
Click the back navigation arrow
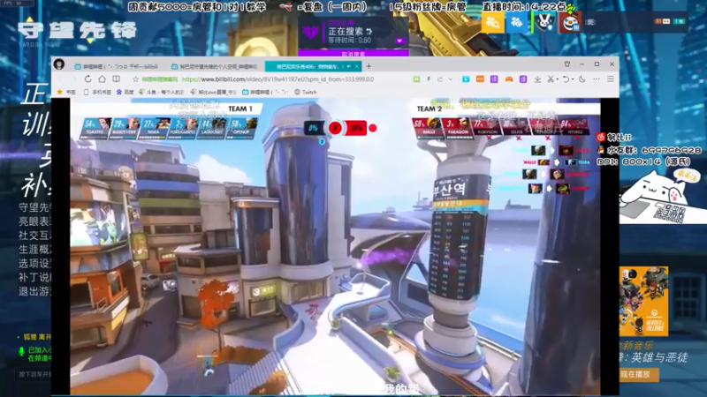61,79
